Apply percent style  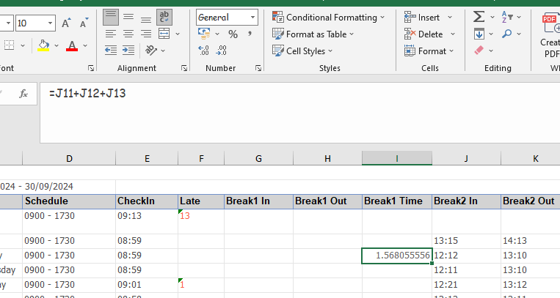point(233,34)
